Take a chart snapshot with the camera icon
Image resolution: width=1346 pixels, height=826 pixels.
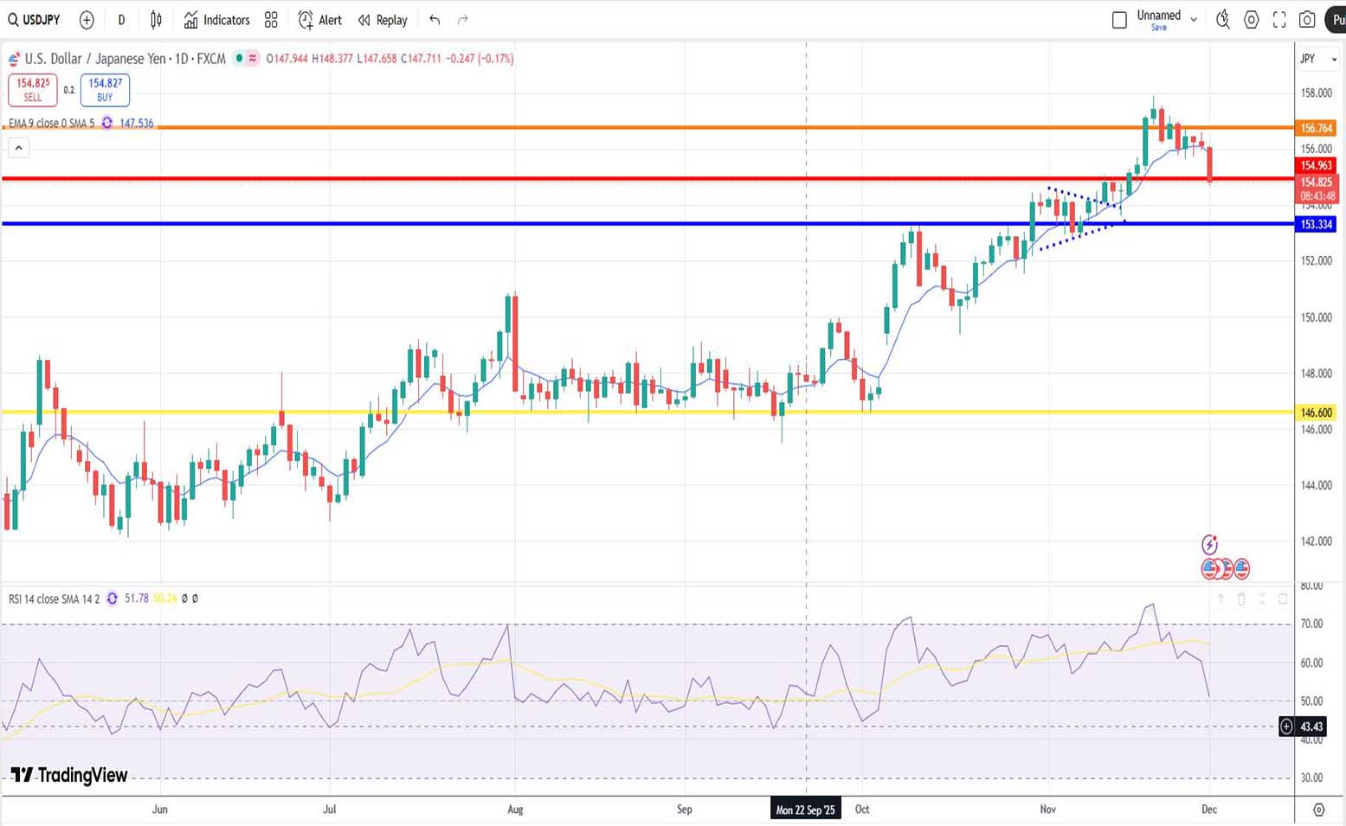(1307, 20)
